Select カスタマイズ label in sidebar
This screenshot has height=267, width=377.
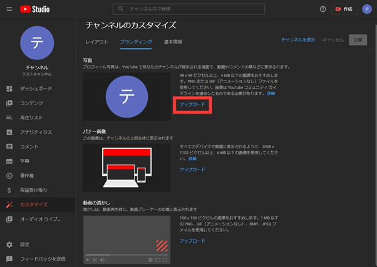pyautogui.click(x=34, y=204)
